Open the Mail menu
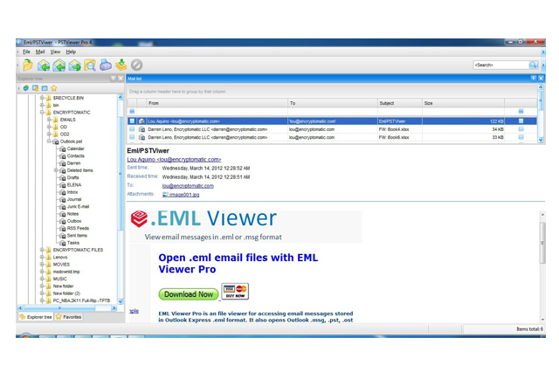The height and width of the screenshot is (372, 559). 40,52
